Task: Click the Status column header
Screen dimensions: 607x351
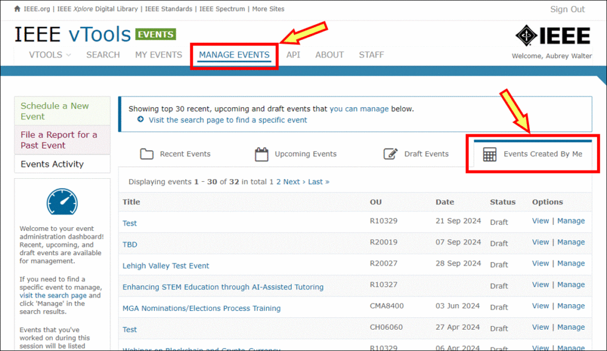Action: click(x=503, y=202)
